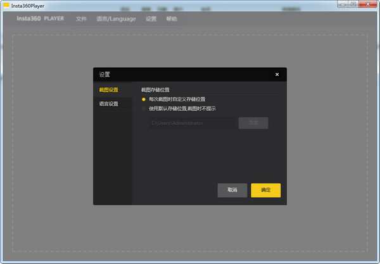This screenshot has height=264, width=380.
Task: Open the 文件 (File) menu
Action: pyautogui.click(x=81, y=19)
